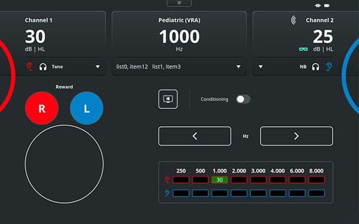Expand the Tone stimulus dropdown in Channel 1
The height and width of the screenshot is (224, 359).
pyautogui.click(x=98, y=67)
